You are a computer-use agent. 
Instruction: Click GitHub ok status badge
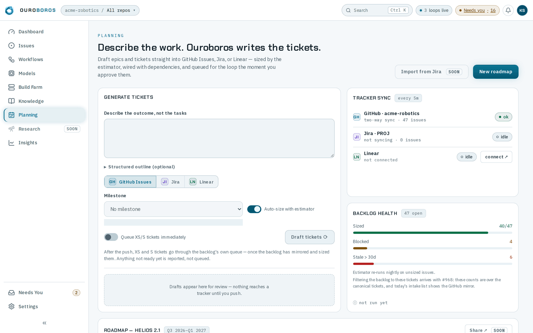tap(503, 117)
